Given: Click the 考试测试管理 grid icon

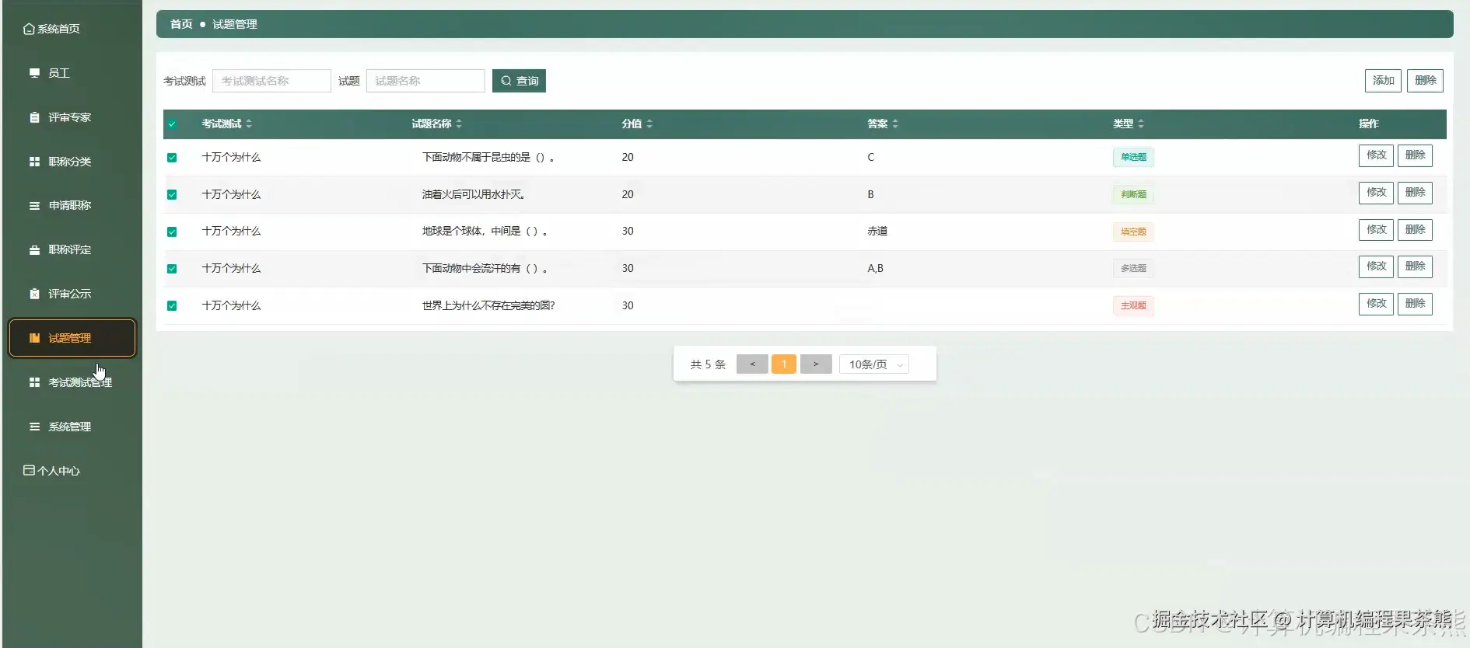Looking at the screenshot, I should pos(34,382).
